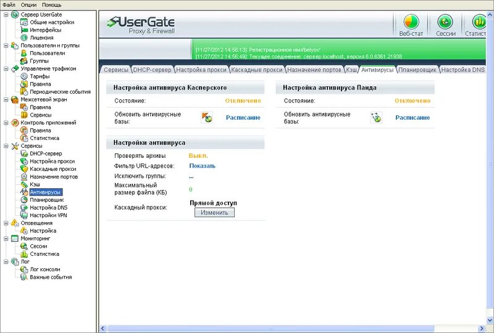Toggle Panda Отключено state link
The width and height of the screenshot is (494, 333).
(412, 101)
